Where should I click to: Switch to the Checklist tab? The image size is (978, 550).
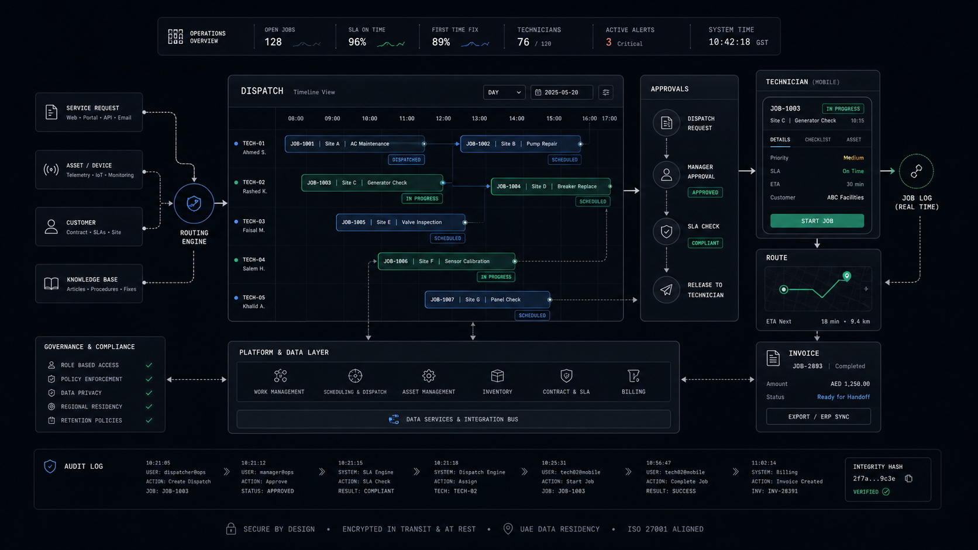click(x=818, y=140)
